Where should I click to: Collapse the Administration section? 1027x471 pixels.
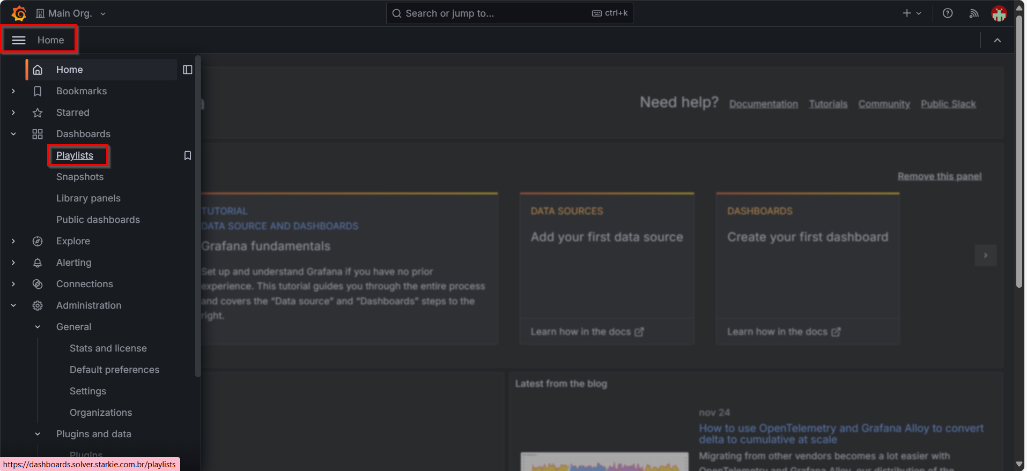[x=13, y=305]
